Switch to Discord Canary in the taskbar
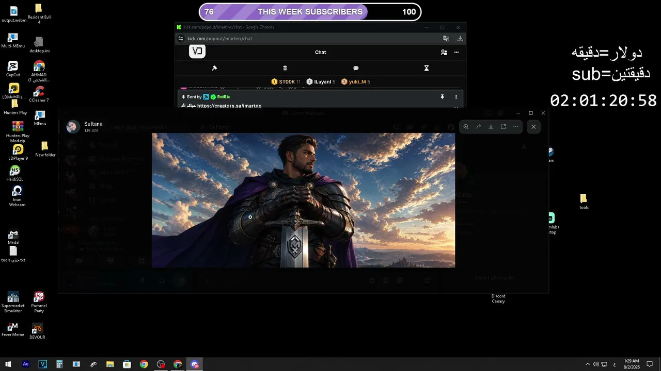 [x=195, y=364]
